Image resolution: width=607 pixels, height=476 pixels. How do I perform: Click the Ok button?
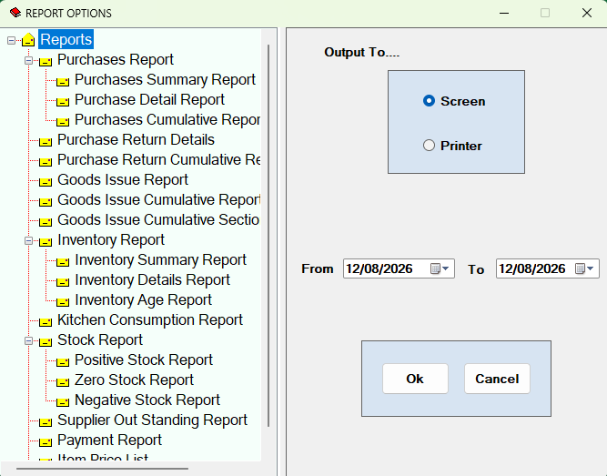click(x=415, y=379)
